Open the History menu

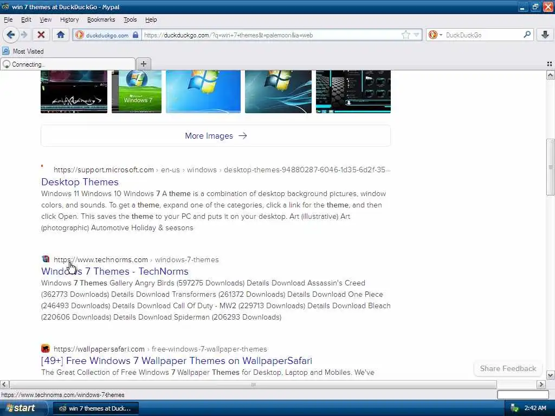coord(69,19)
